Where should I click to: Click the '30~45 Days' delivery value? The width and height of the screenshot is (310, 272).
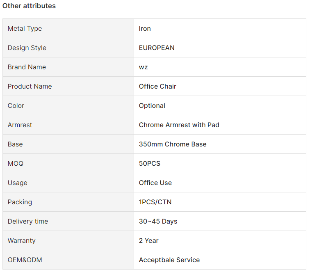coord(158,221)
